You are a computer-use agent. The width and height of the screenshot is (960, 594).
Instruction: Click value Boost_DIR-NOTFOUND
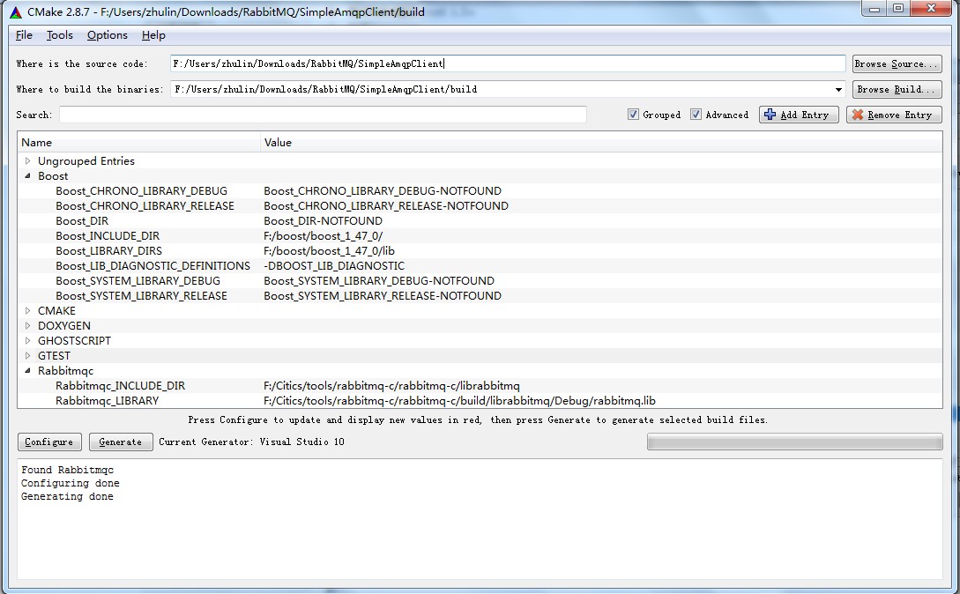[324, 221]
